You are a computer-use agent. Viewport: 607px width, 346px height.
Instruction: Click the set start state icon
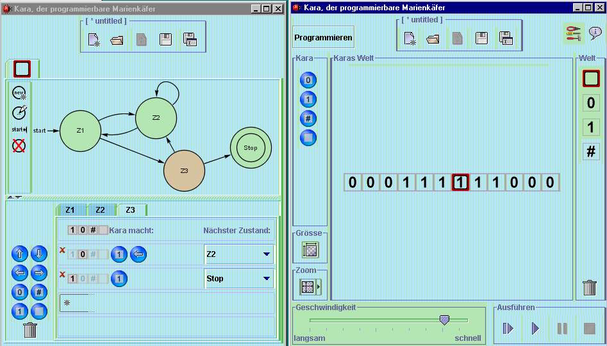(x=20, y=129)
